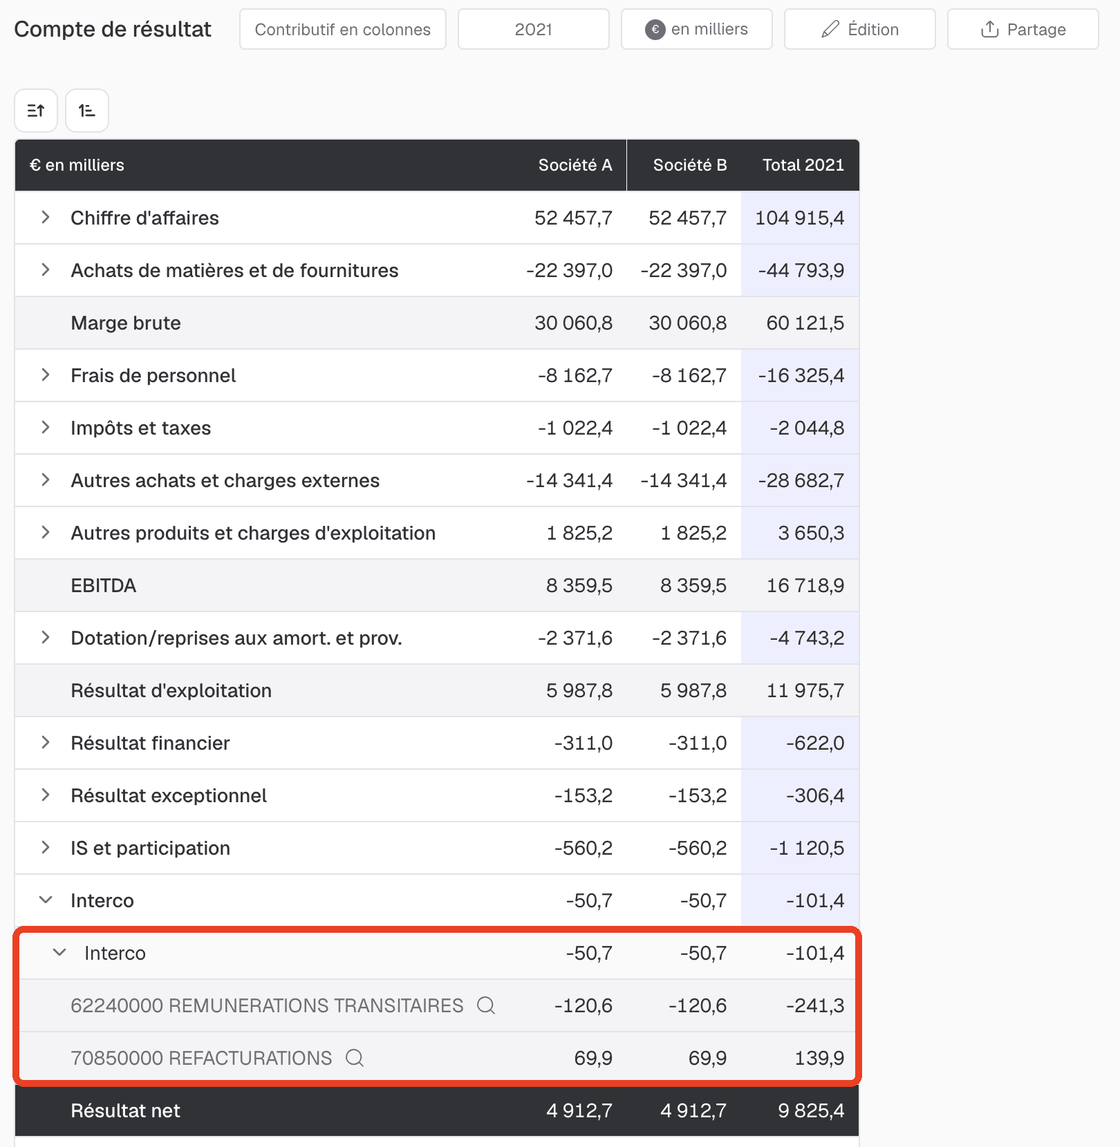Viewport: 1120px width, 1147px height.
Task: Click total value -241,3
Action: point(815,1005)
